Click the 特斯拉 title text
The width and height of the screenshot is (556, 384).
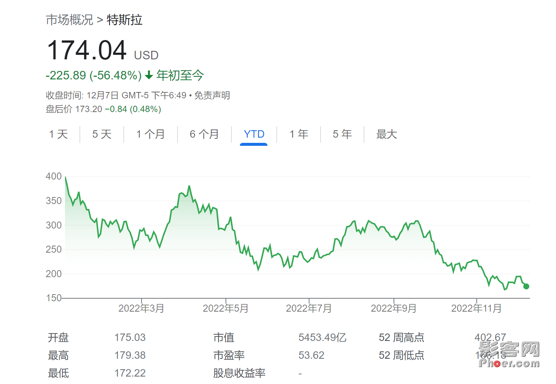click(124, 20)
